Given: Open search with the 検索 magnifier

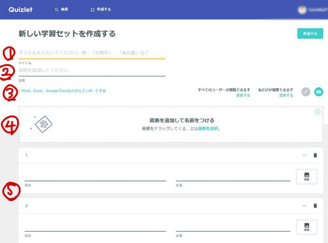Looking at the screenshot, I should (61, 9).
